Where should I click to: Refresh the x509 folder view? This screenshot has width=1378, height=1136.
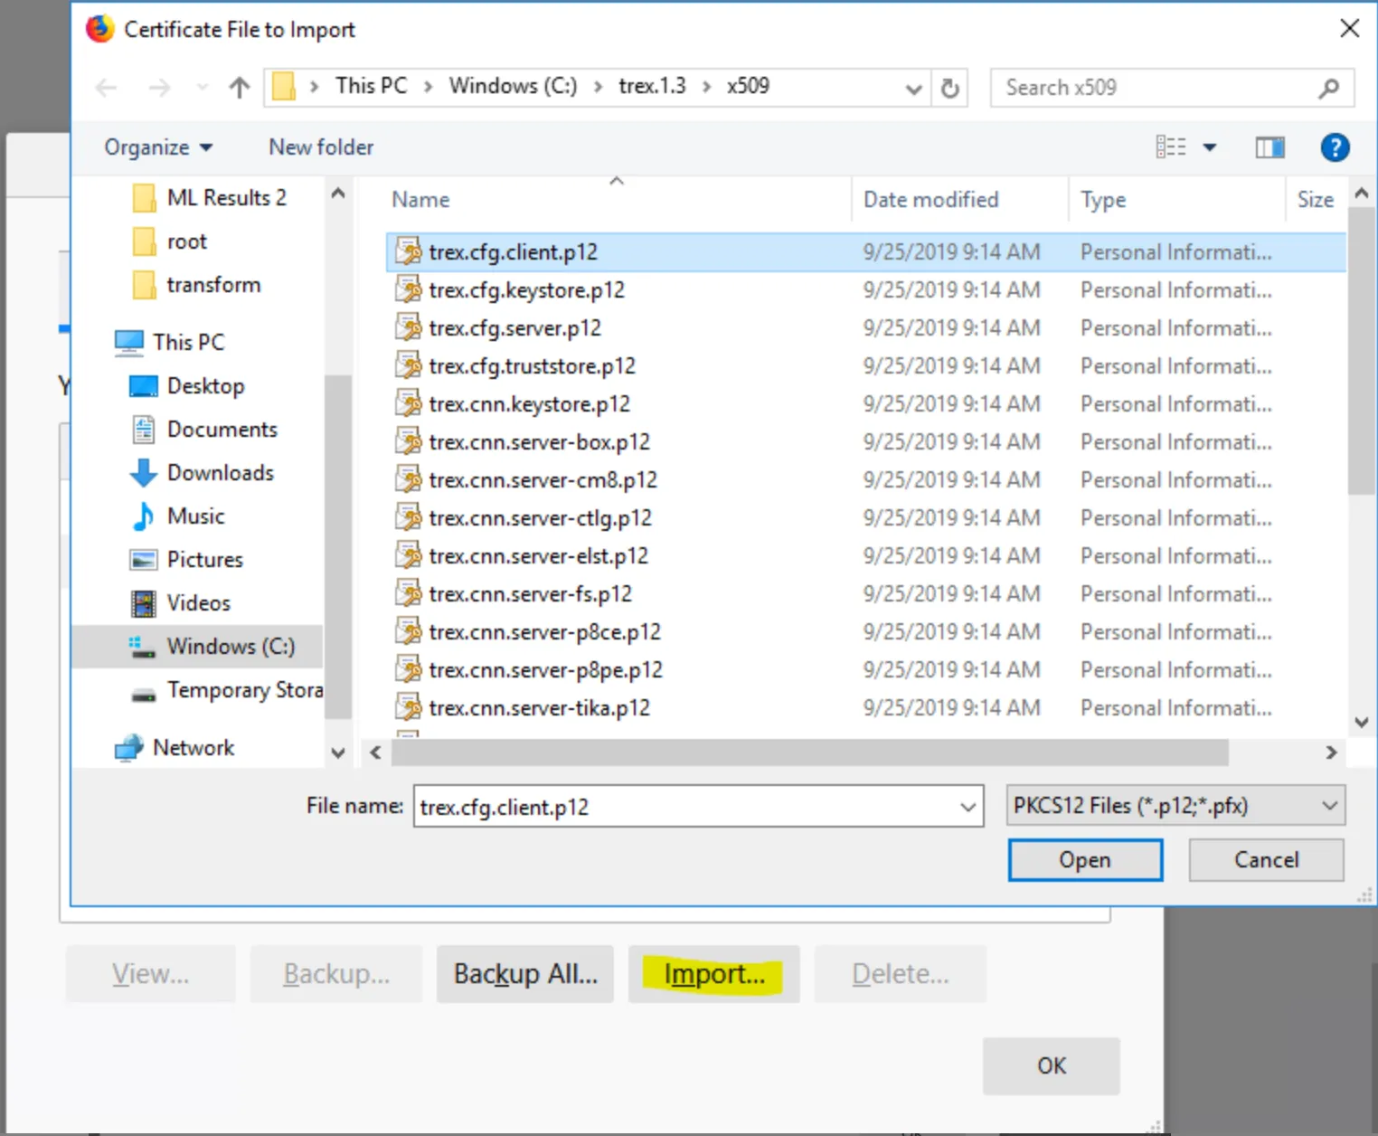tap(949, 88)
